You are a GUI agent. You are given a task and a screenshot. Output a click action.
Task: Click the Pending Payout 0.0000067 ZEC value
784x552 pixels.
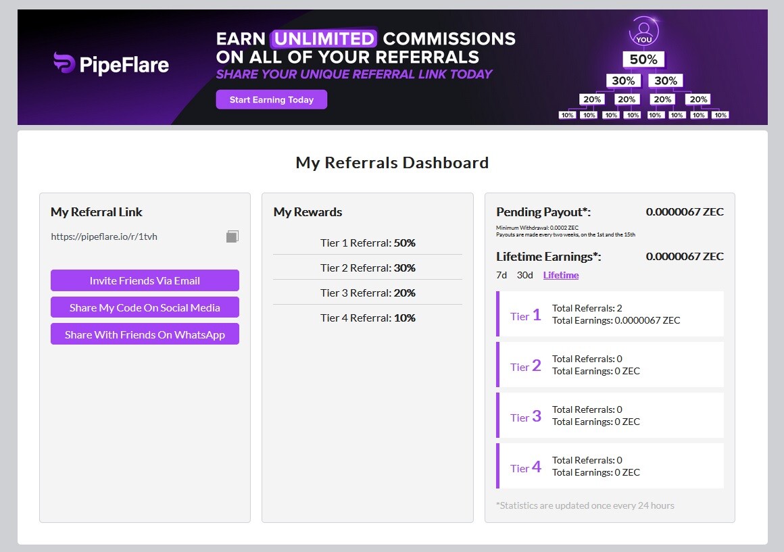click(685, 212)
